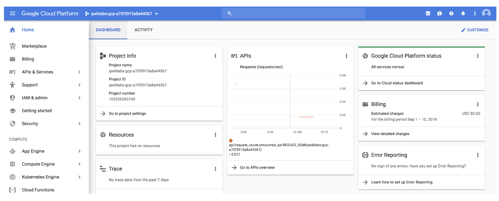Open APIs card options menu

point(347,56)
